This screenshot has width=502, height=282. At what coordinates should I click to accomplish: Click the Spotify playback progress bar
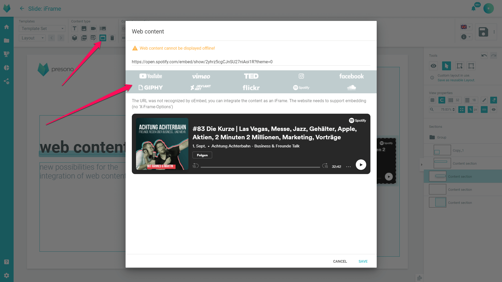[x=260, y=167]
